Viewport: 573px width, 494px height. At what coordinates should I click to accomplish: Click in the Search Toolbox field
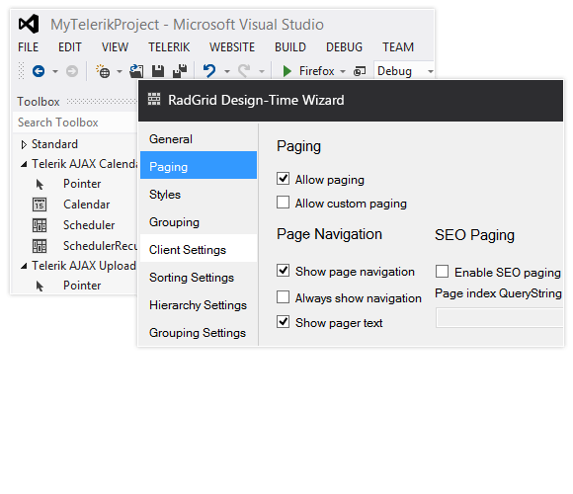pos(75,123)
